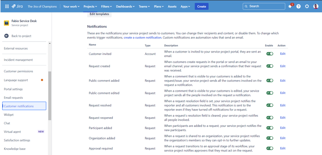Expand the Filters dropdown
The width and height of the screenshot is (322, 155).
(x=106, y=6)
